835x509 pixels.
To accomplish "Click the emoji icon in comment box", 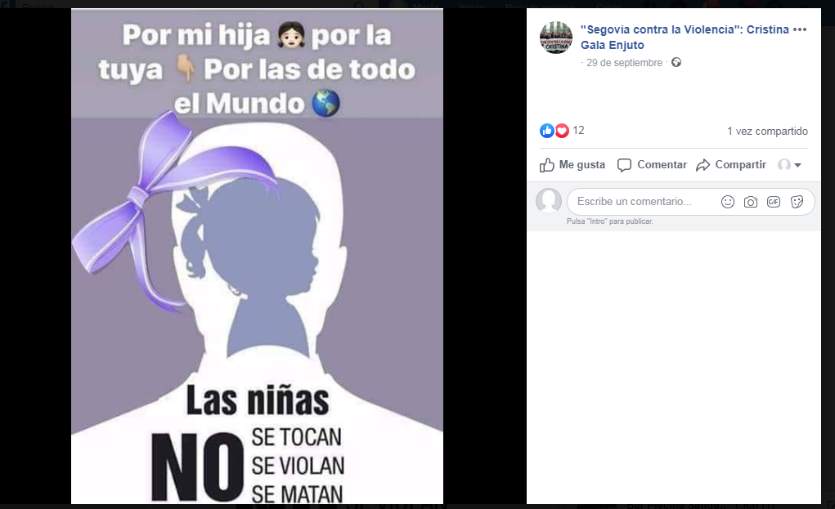I will click(727, 202).
